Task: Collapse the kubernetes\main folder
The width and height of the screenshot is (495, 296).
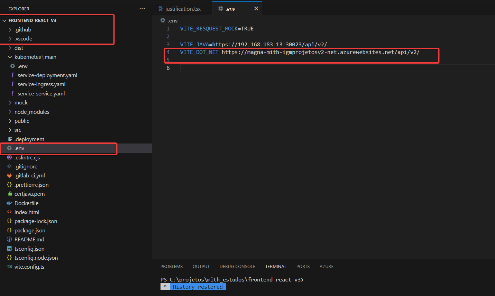Action: [x=10, y=57]
